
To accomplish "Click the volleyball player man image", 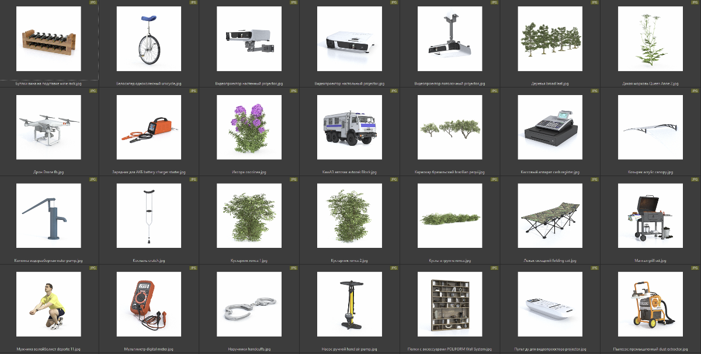I will pos(49,304).
